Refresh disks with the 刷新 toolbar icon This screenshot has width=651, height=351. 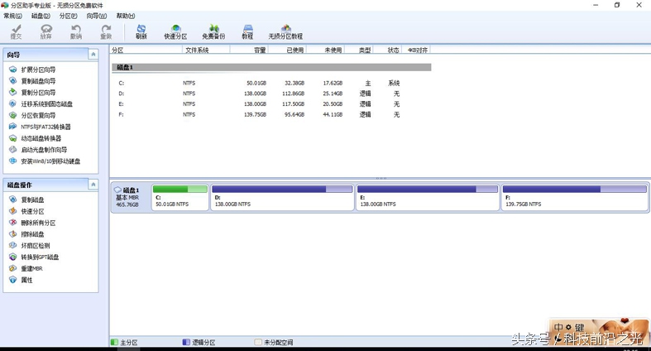click(x=141, y=31)
